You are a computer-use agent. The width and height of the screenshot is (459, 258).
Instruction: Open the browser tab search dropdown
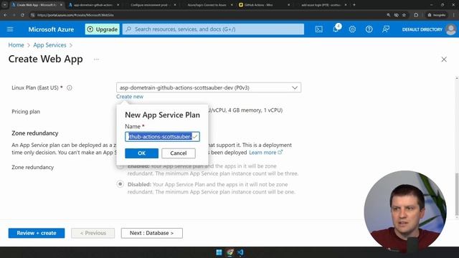tap(5, 5)
